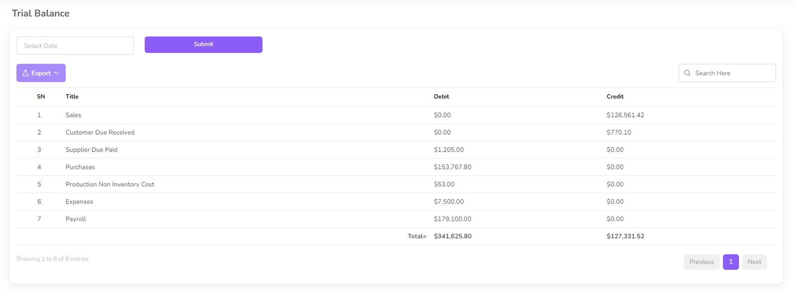This screenshot has height=294, width=796.
Task: Click the Supplier Due Paid entry
Action: click(92, 150)
